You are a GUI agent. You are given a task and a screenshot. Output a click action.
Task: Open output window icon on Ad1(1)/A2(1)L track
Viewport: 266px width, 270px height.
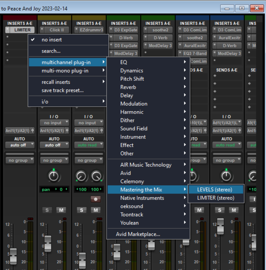coord(239,130)
